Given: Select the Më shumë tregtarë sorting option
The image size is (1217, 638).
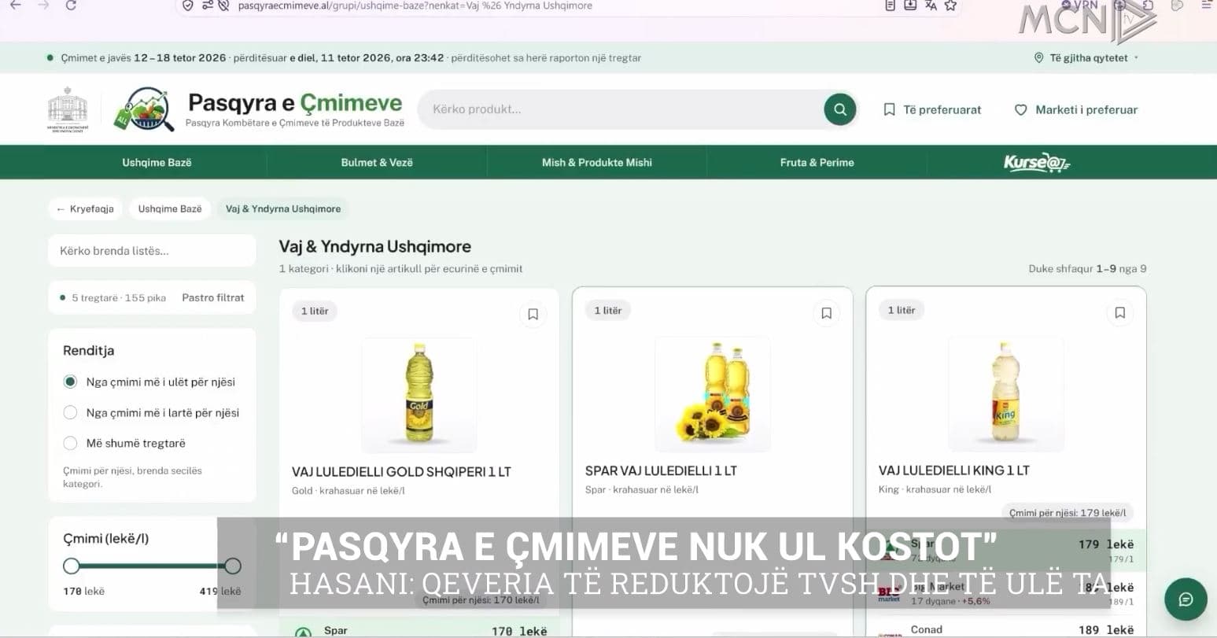Looking at the screenshot, I should coord(70,443).
